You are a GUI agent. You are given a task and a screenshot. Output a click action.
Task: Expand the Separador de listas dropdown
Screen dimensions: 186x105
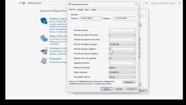[x=122, y=63]
